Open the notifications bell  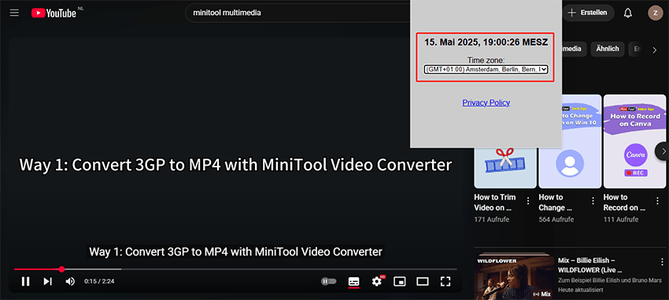(x=627, y=13)
